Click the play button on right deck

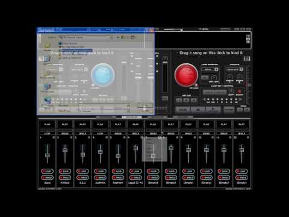[214, 110]
